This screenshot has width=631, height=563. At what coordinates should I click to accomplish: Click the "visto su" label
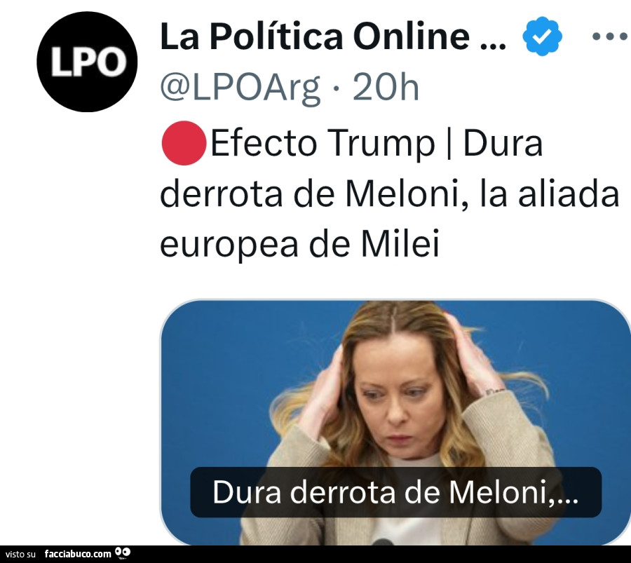point(20,555)
